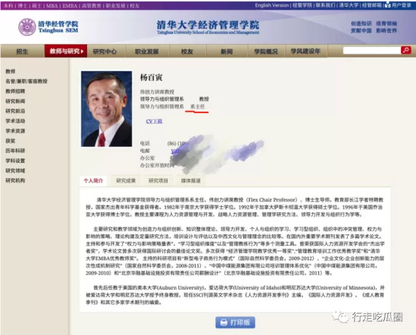
Task: Click the professor's portrait photo
Action: [x=107, y=108]
